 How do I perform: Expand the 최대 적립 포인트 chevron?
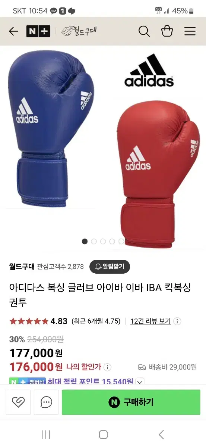[140, 382]
